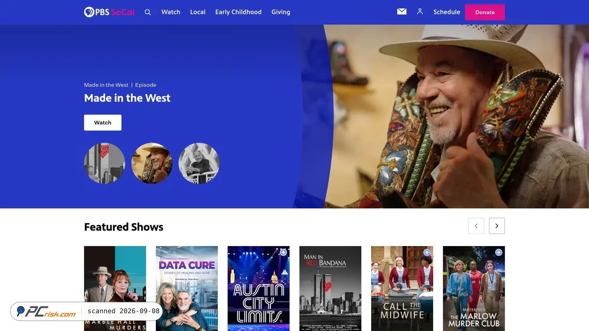Click the white Watch button in hero
This screenshot has height=331, width=589.
(103, 122)
